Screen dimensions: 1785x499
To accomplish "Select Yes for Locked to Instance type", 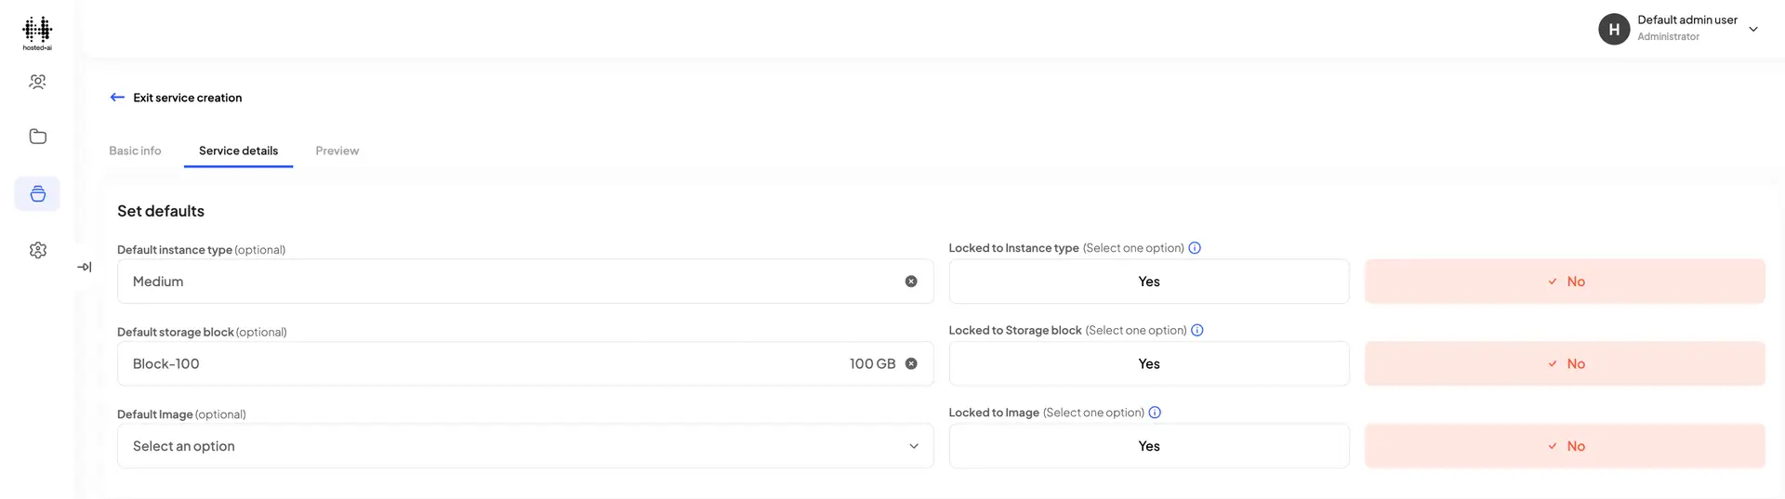I will click(1149, 282).
